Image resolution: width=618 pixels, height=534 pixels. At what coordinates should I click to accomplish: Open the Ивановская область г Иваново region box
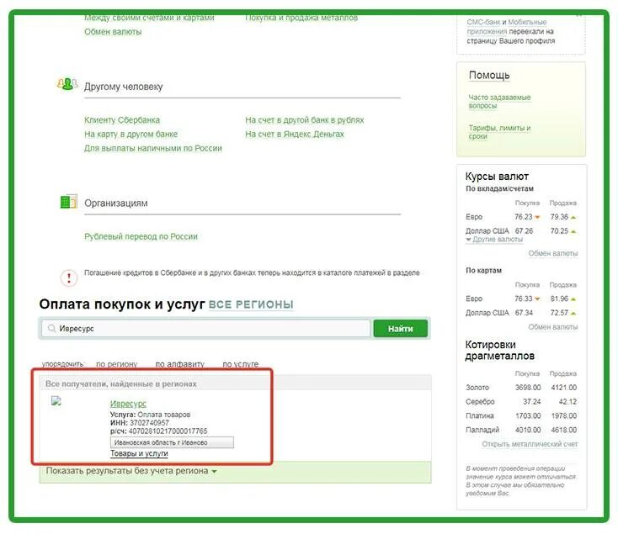coord(172,442)
